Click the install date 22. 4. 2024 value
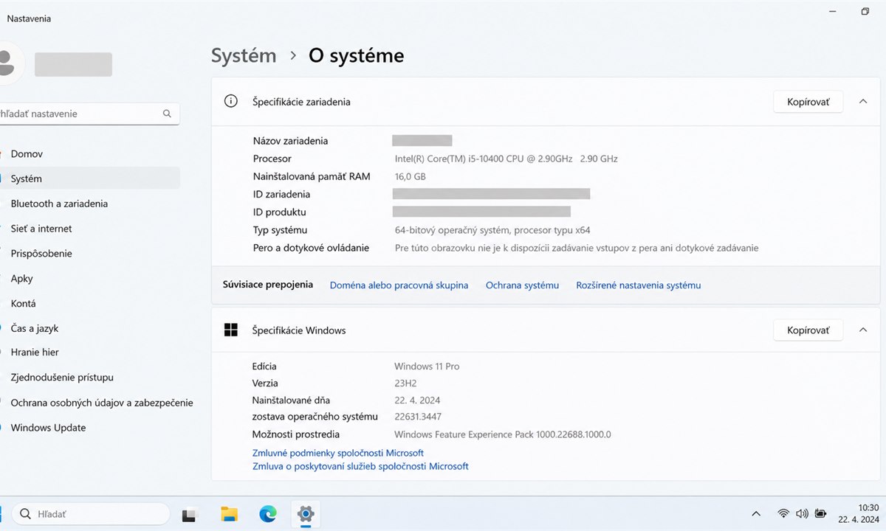 [417, 400]
